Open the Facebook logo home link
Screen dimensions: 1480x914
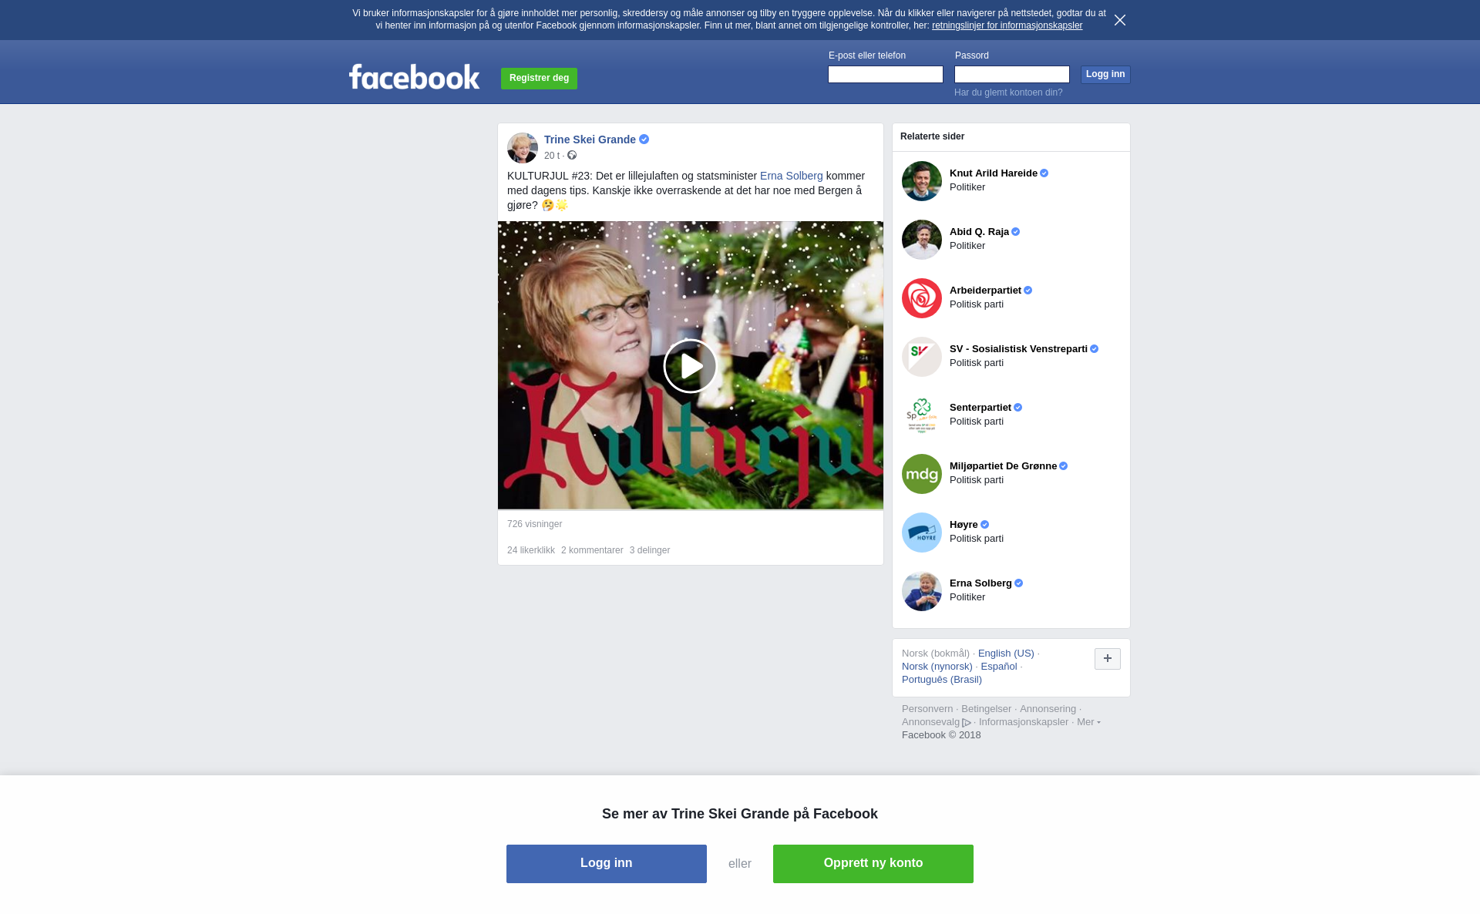(414, 76)
